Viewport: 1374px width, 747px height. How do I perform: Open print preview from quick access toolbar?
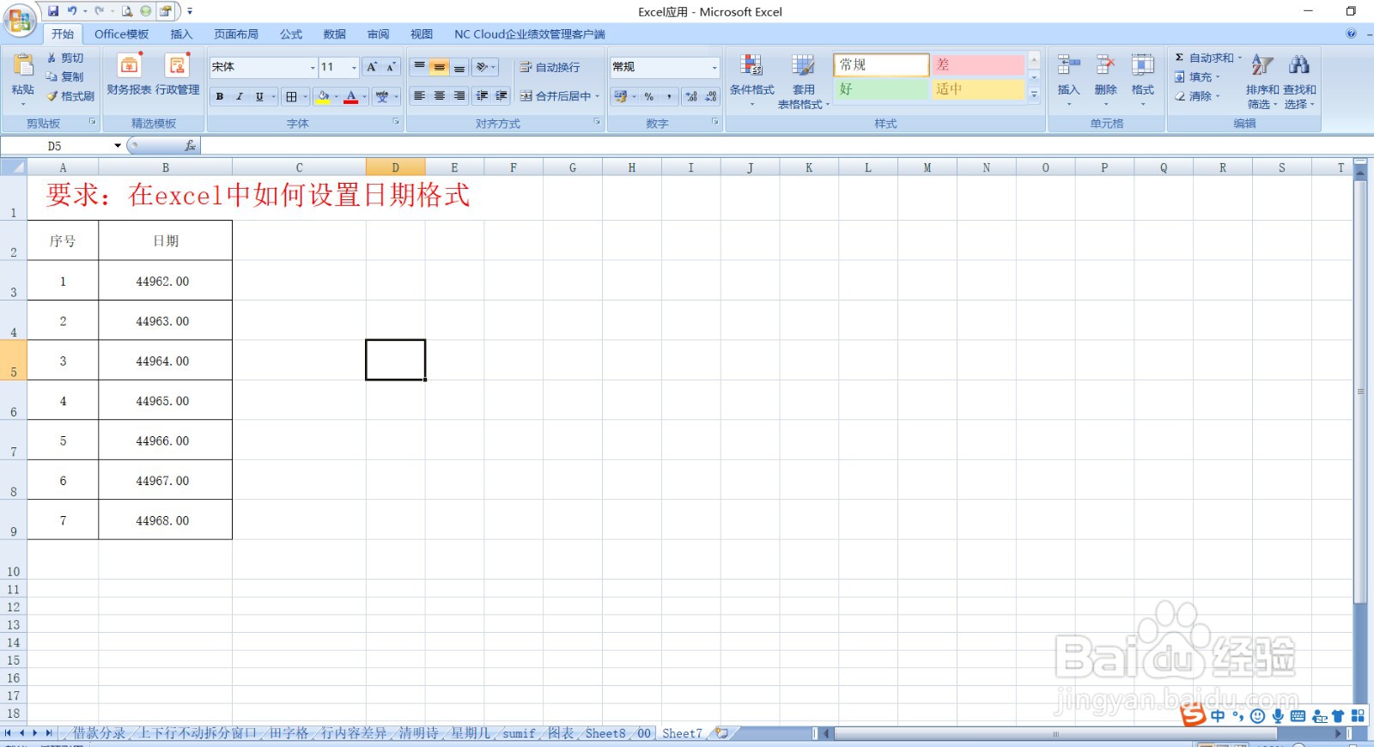click(x=127, y=11)
